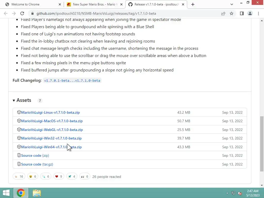Click the package icon beside WebGL zip

point(19,129)
